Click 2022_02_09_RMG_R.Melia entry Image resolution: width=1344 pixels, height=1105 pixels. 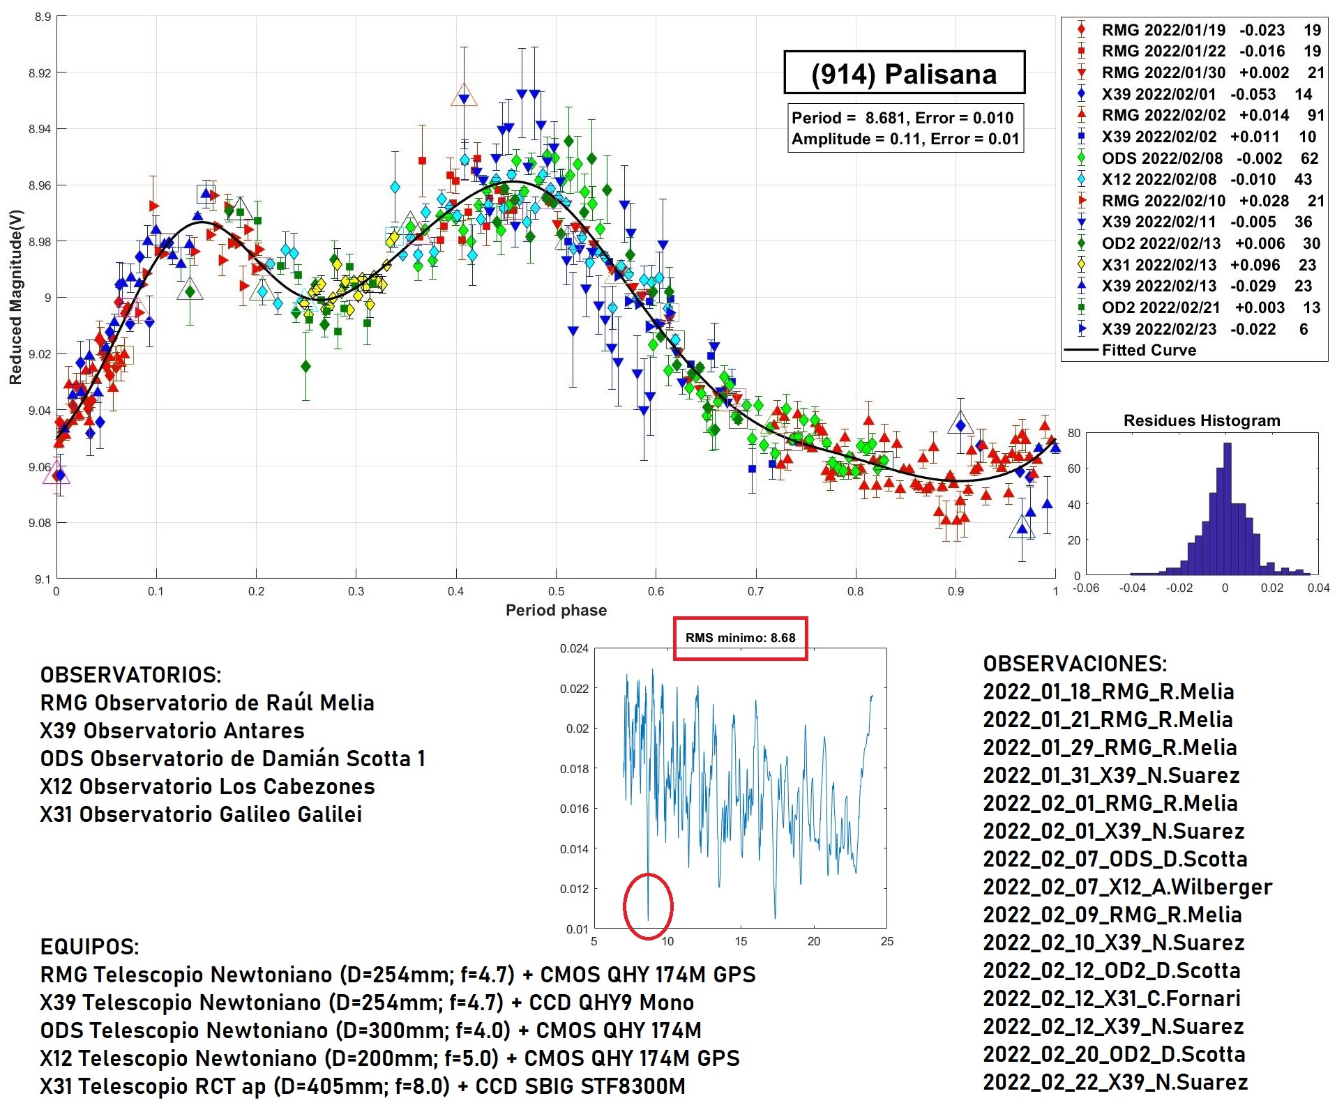coord(1112,915)
